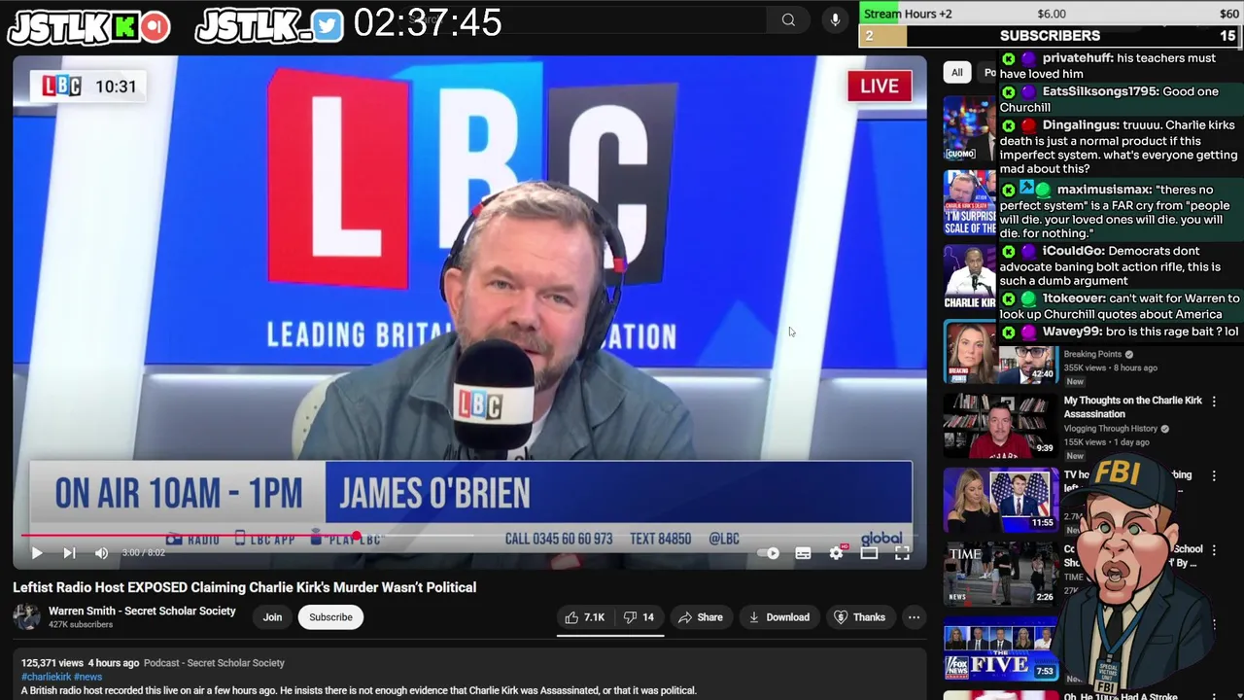Image resolution: width=1244 pixels, height=700 pixels.
Task: Open Warren Smith - Secret Scholar Society channel
Action: tap(142, 611)
